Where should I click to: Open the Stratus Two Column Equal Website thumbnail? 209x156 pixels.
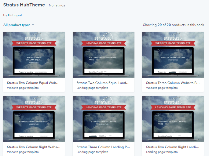pyautogui.click(x=34, y=55)
